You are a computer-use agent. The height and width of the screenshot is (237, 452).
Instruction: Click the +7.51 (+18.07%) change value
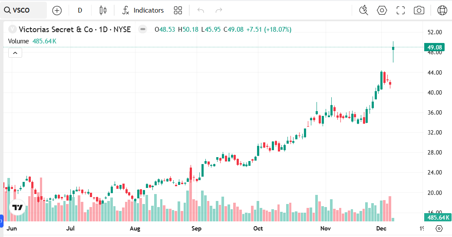pos(269,30)
